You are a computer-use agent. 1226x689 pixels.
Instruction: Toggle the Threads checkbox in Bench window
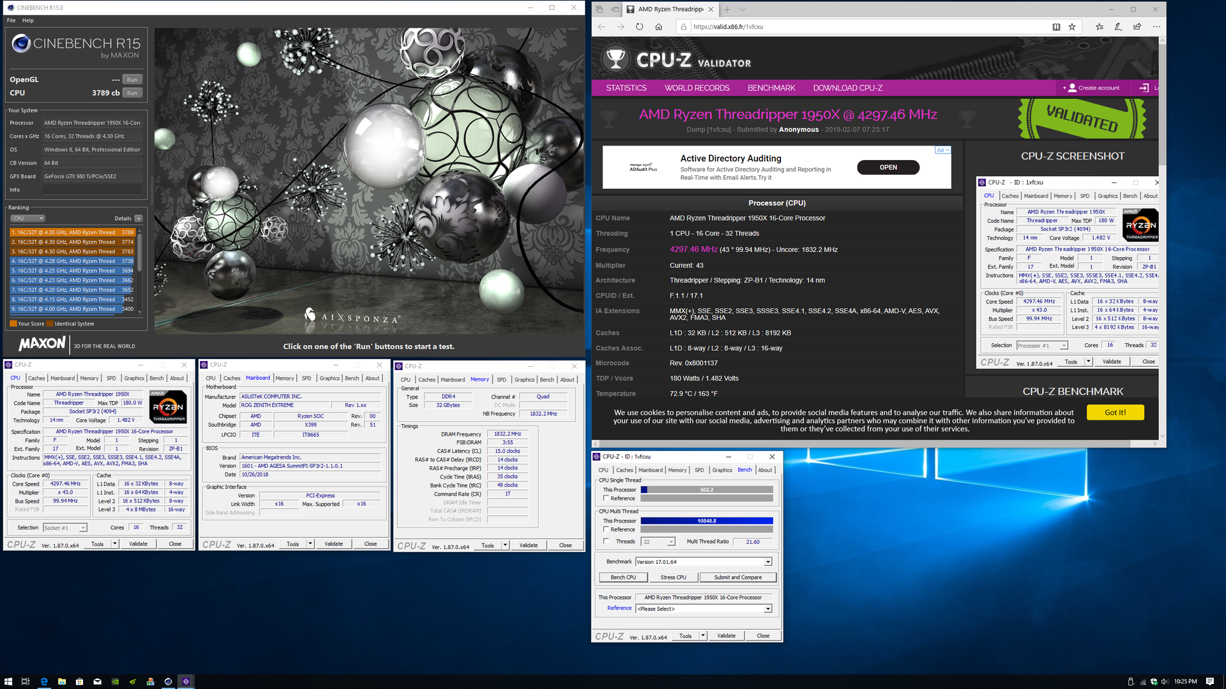click(606, 542)
